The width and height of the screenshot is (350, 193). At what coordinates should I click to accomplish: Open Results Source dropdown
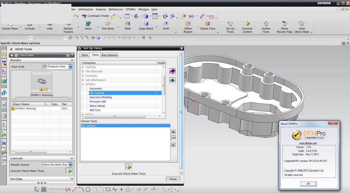coord(71,165)
